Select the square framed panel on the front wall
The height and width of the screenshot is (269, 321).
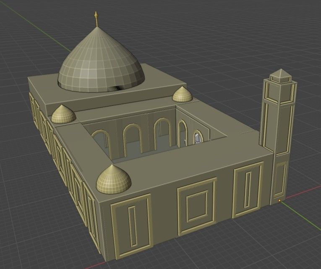pyautogui.click(x=198, y=206)
